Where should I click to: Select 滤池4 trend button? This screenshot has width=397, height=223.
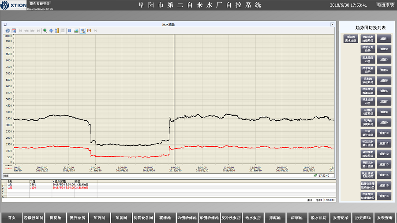[384, 70]
